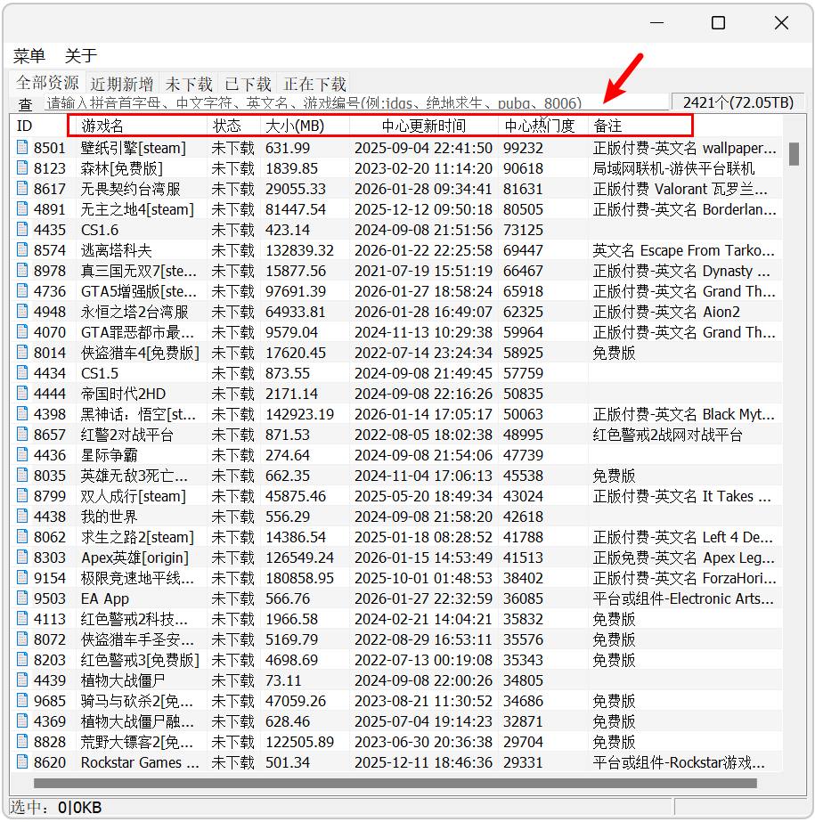Click file icon of row 8014

pyautogui.click(x=22, y=353)
